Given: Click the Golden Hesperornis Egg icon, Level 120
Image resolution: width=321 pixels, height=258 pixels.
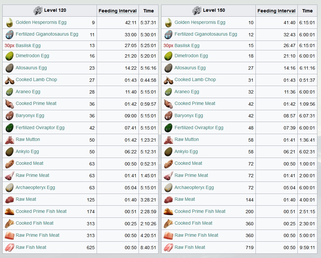Looking at the screenshot, I should (9, 23).
